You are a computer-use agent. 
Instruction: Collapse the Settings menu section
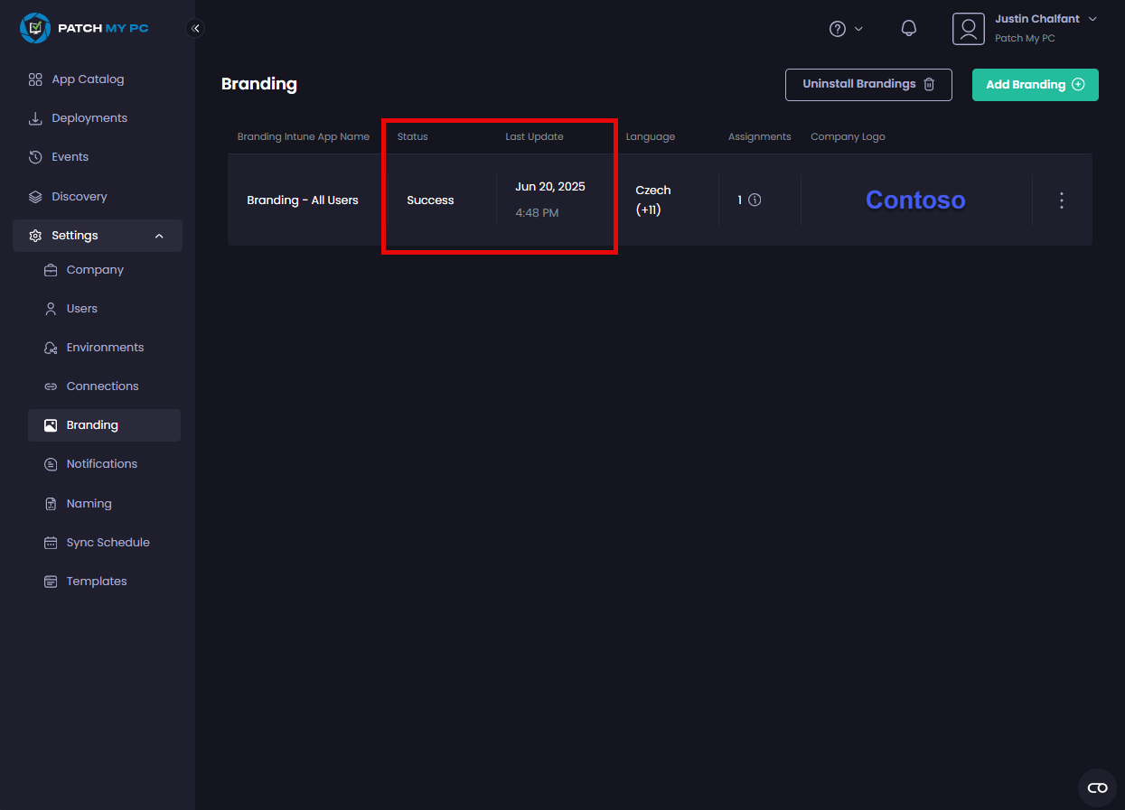coord(159,236)
